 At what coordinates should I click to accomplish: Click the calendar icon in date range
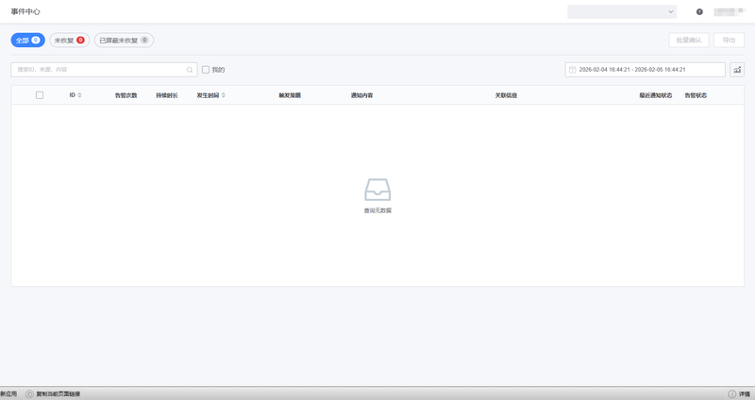(x=573, y=70)
